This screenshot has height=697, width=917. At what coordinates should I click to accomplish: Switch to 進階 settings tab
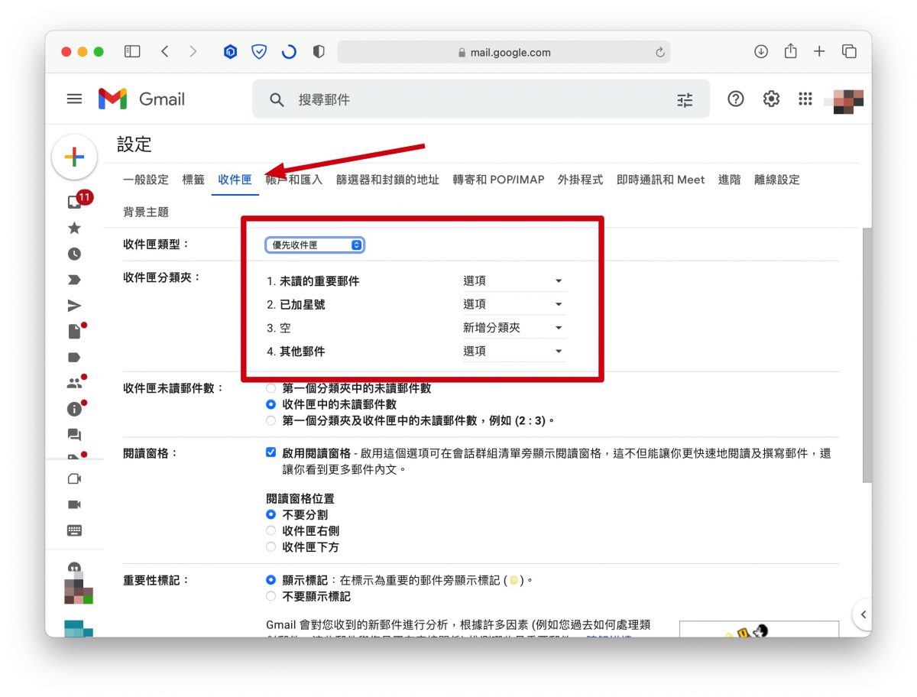(x=729, y=180)
